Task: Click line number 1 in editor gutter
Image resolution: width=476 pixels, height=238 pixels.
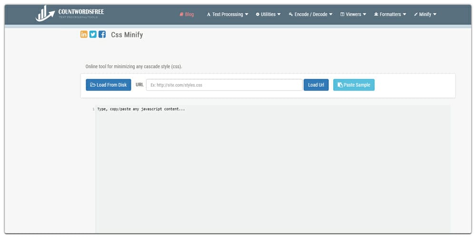Action: (93, 109)
